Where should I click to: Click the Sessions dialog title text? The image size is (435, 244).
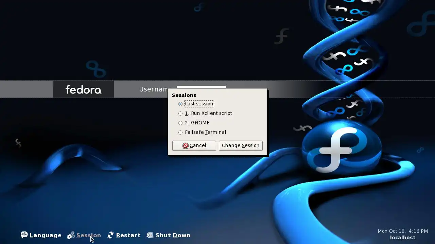[x=184, y=95]
